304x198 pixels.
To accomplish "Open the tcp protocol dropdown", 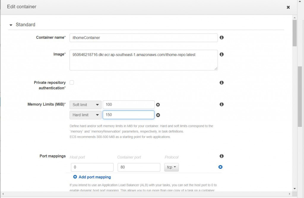I will pyautogui.click(x=171, y=167).
